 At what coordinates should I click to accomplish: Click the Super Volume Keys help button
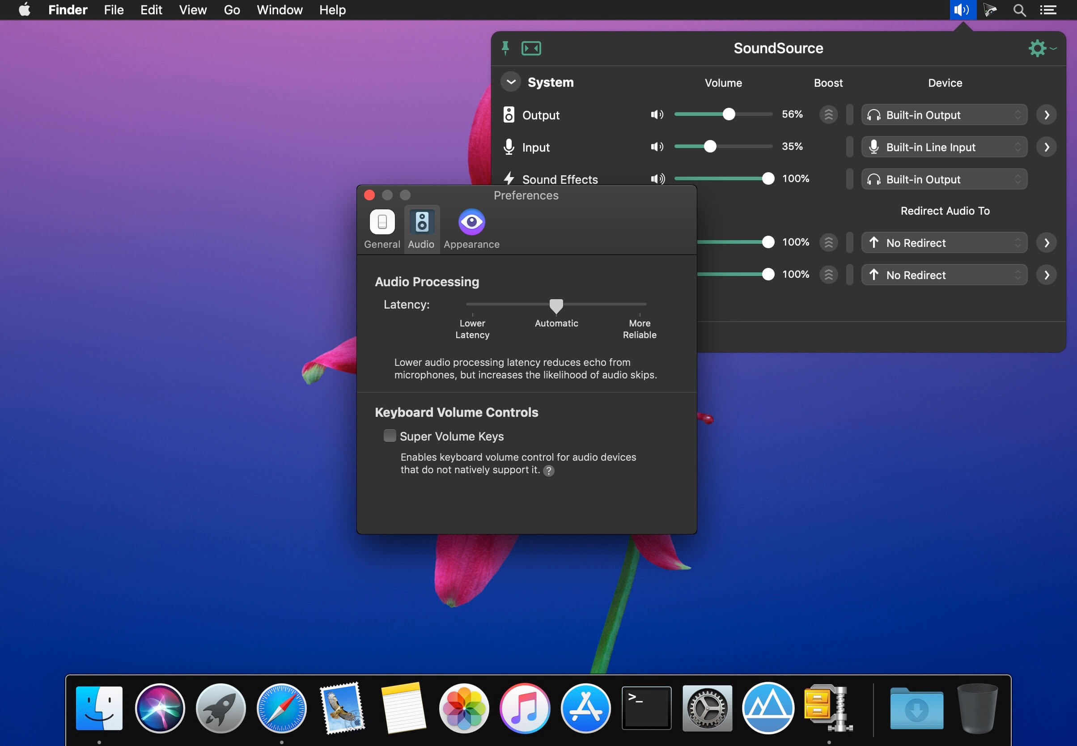click(549, 470)
